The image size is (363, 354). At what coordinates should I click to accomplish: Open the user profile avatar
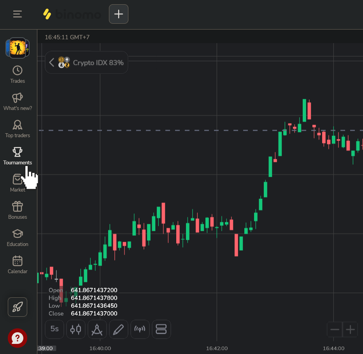coord(18,48)
